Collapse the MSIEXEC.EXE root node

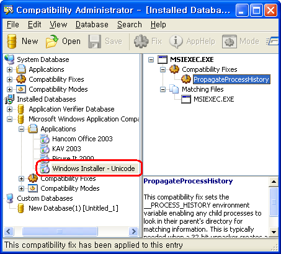[151, 59]
